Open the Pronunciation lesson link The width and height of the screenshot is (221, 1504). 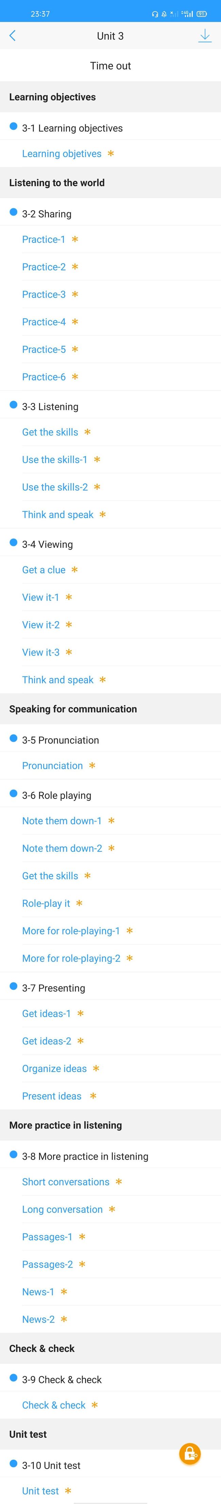click(x=52, y=765)
